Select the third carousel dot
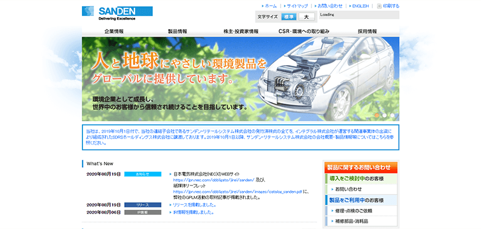Viewport: 481px width, 229px height. (x=392, y=115)
